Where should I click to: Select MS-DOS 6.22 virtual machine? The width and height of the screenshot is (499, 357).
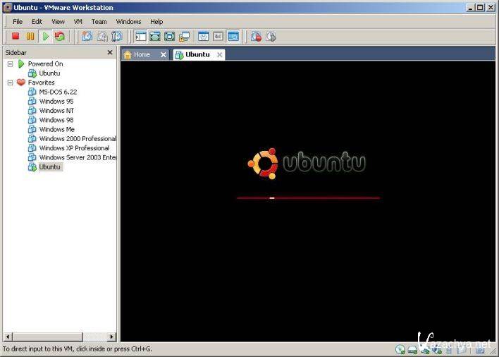click(58, 92)
